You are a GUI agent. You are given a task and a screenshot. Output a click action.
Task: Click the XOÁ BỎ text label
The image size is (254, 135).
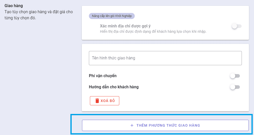(x=108, y=101)
